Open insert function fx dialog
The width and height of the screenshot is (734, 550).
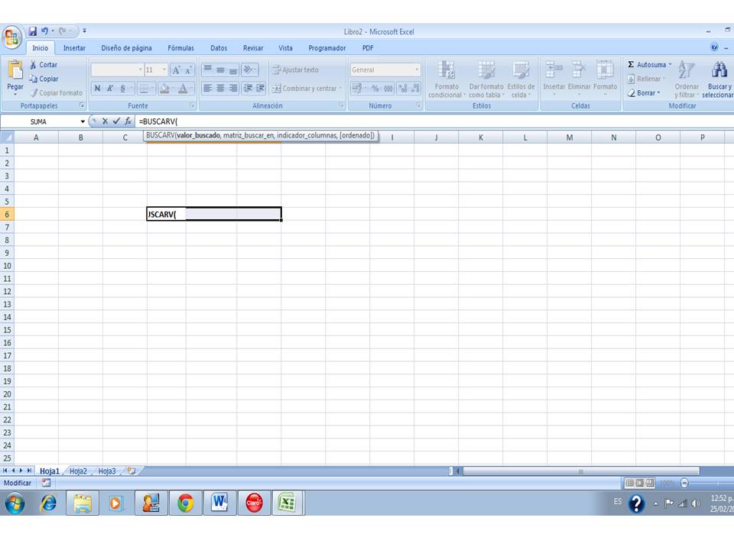click(x=128, y=121)
